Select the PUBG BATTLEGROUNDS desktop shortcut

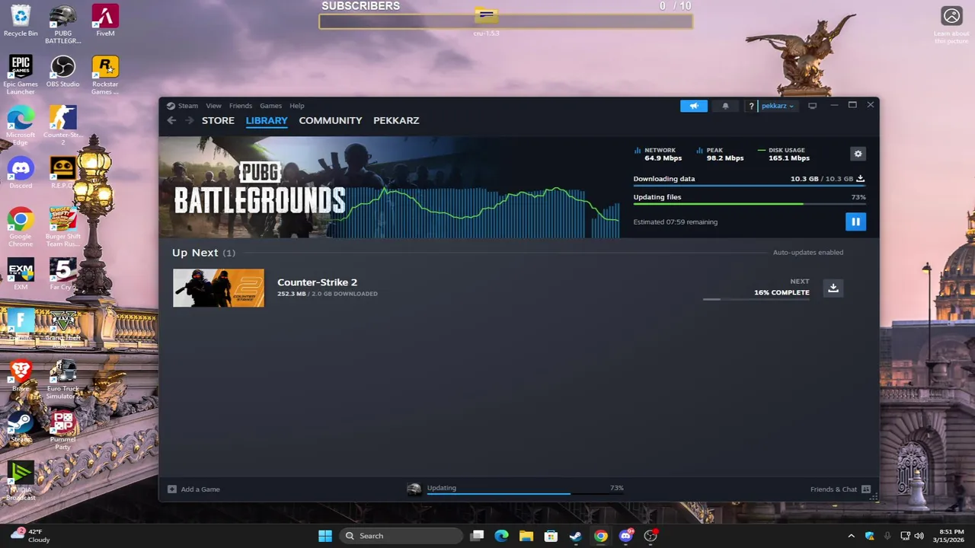tap(63, 25)
